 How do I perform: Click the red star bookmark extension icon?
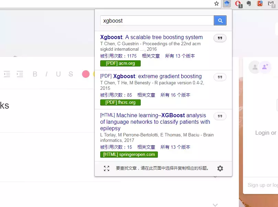click(260, 3)
